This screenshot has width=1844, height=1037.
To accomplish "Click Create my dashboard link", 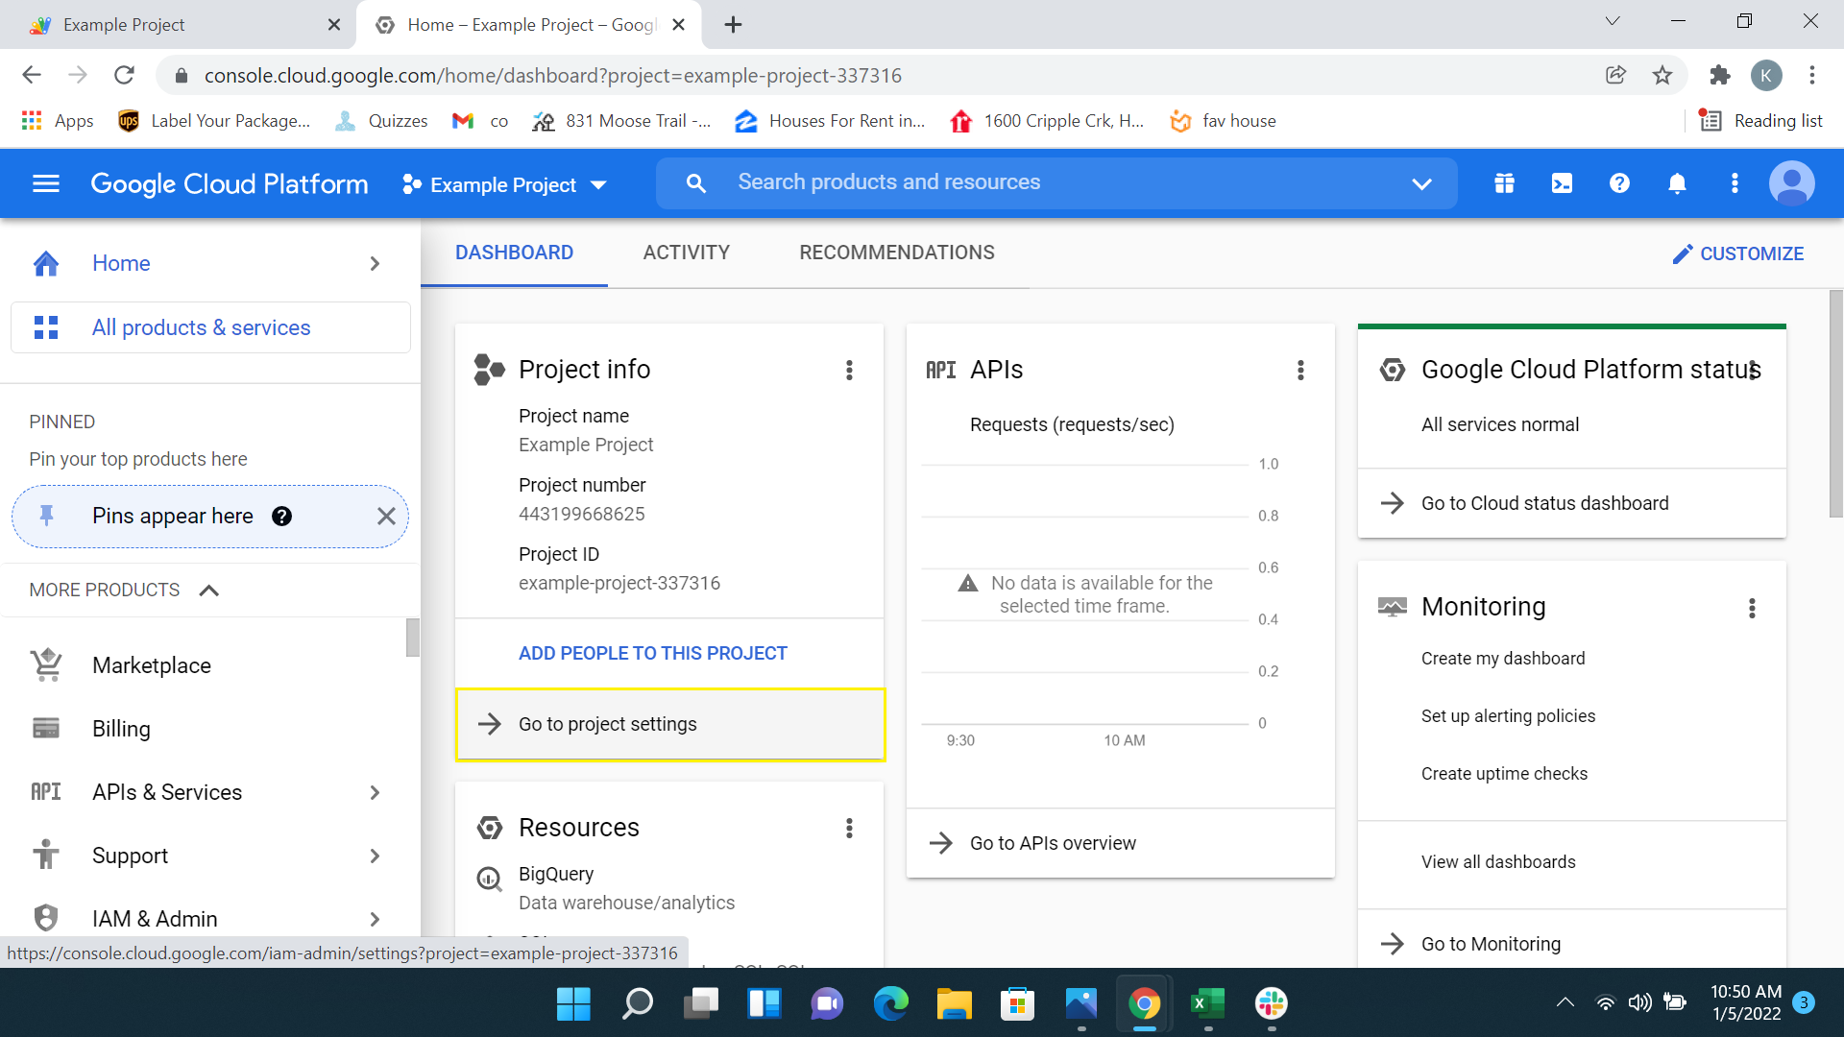I will (x=1503, y=659).
